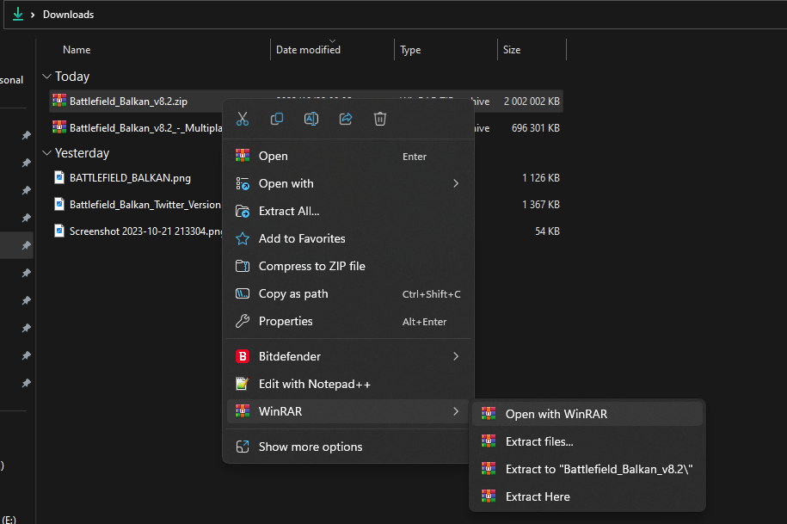Click the Cut scissors icon
This screenshot has width=787, height=524.
point(243,119)
